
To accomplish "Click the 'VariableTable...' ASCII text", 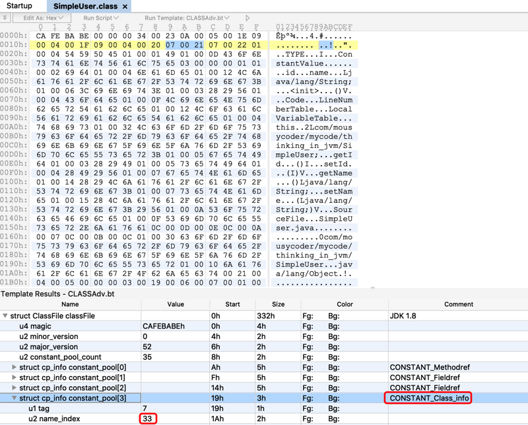I will click(314, 118).
